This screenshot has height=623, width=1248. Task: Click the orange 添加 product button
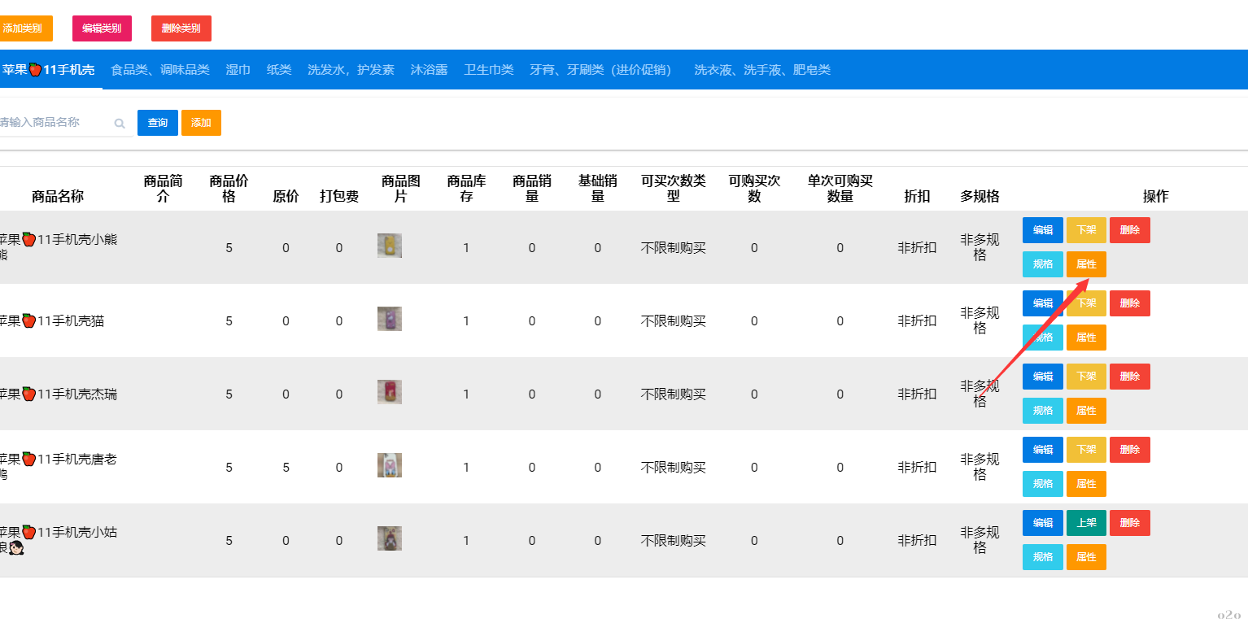point(201,123)
